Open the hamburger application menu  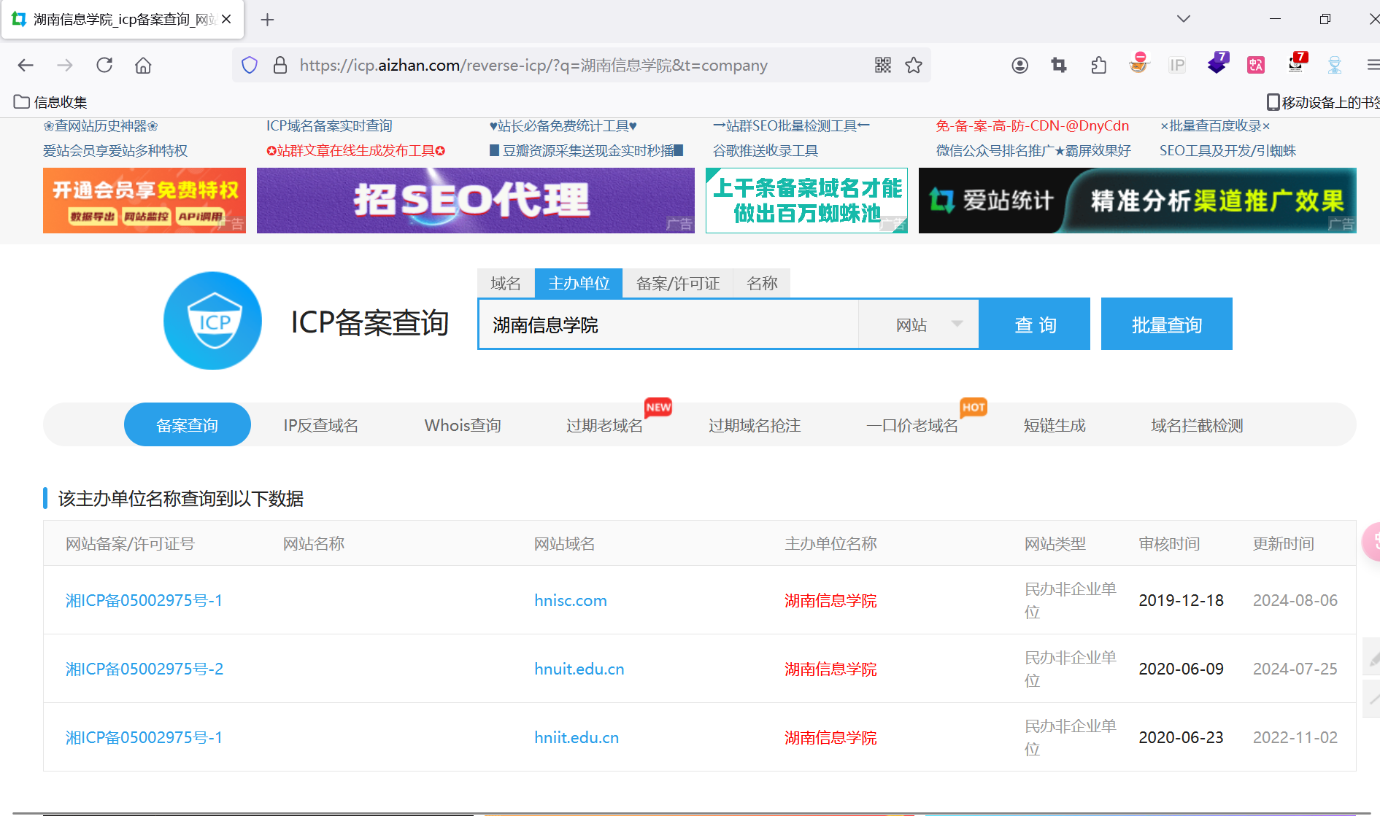(x=1373, y=66)
